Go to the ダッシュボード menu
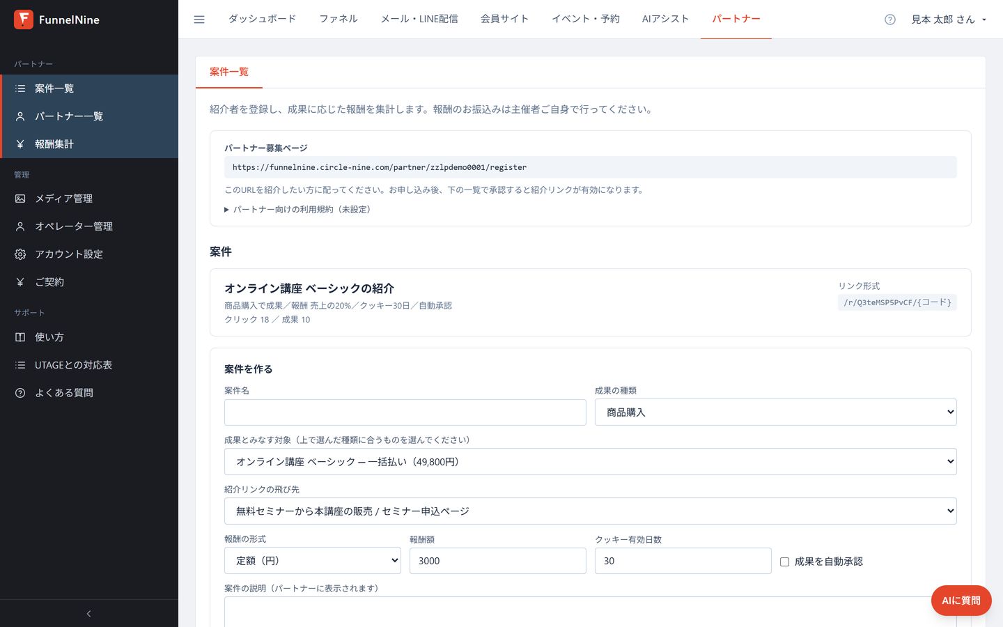 (x=262, y=19)
